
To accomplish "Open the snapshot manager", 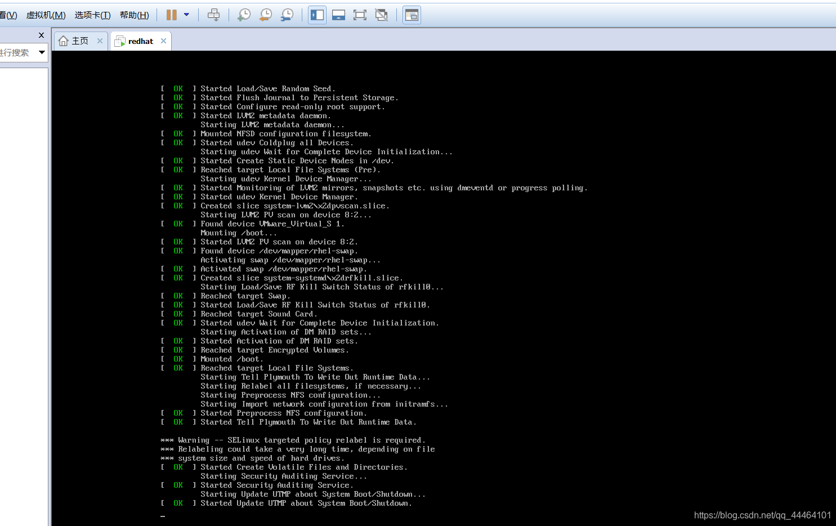I will click(287, 15).
